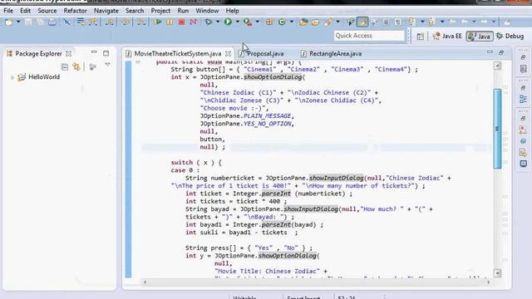Switch to the Debug perspective
532x299 pixels.
pos(510,36)
